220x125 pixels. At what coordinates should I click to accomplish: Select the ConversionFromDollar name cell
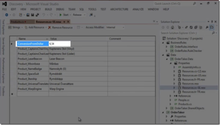(33, 44)
